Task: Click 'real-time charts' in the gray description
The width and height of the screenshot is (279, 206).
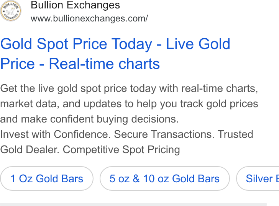Action: 220,88
